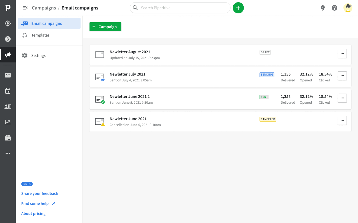
Task: Open the Campaigns megaphone icon in sidebar
Action: click(8, 55)
